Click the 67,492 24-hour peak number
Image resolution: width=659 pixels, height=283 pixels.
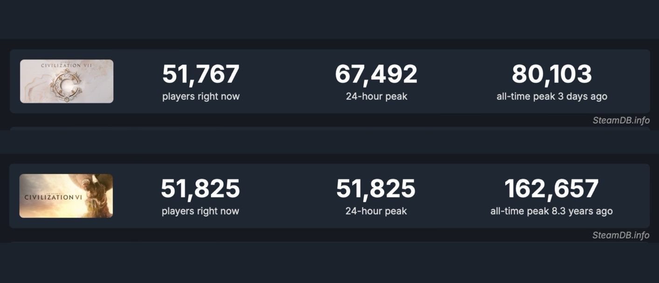(x=376, y=75)
